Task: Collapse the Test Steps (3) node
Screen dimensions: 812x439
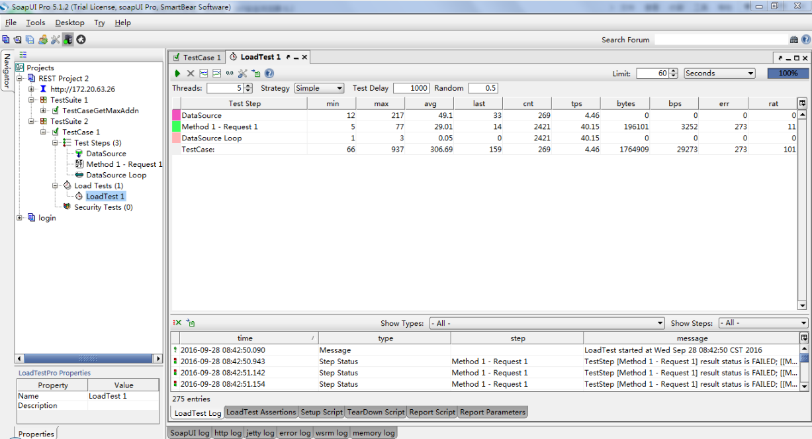Action: (x=56, y=143)
